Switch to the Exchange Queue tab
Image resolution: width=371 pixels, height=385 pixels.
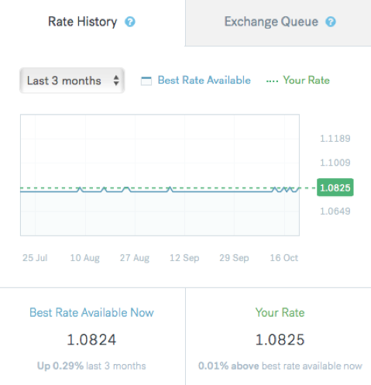[278, 22]
